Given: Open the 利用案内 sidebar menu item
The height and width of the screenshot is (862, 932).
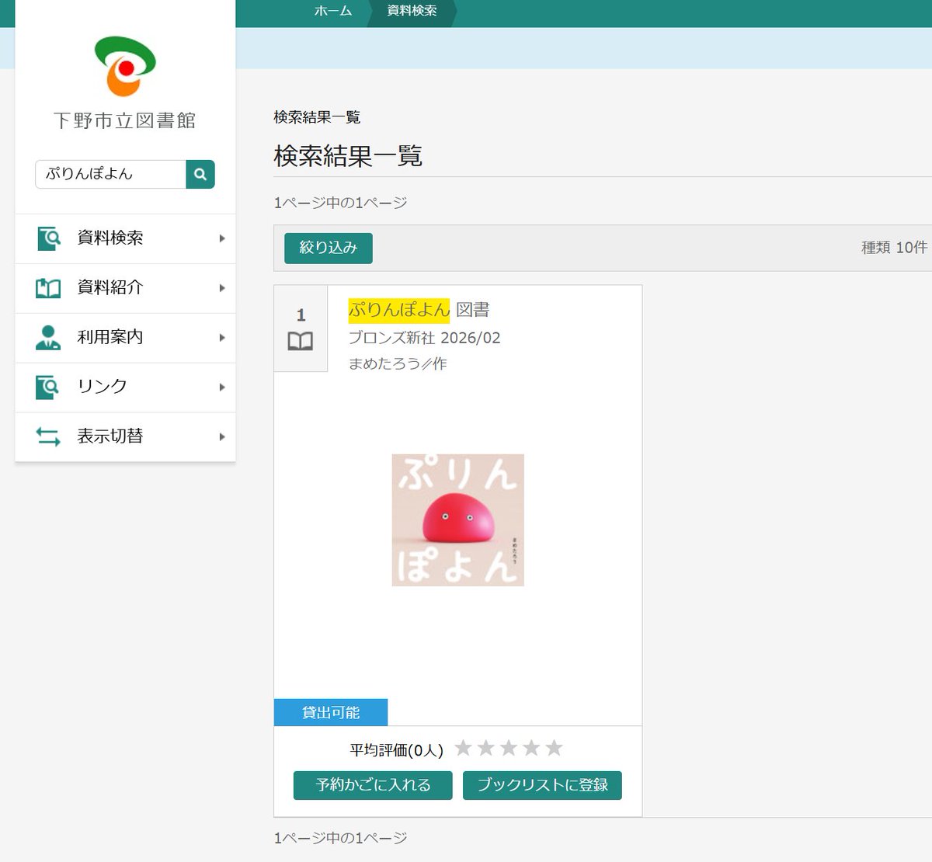Looking at the screenshot, I should coord(125,338).
